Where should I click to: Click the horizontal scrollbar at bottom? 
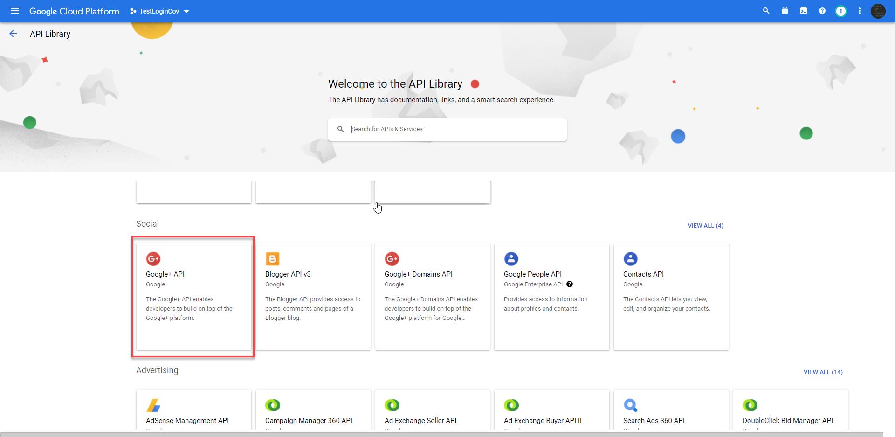tap(441, 434)
